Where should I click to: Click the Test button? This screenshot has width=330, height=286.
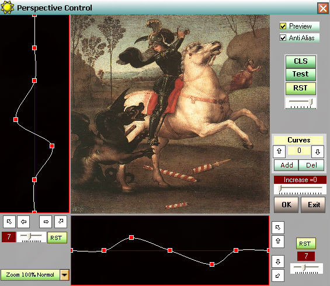click(x=301, y=74)
